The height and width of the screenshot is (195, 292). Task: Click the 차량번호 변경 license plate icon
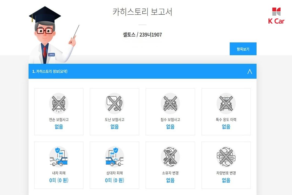coord(226,157)
